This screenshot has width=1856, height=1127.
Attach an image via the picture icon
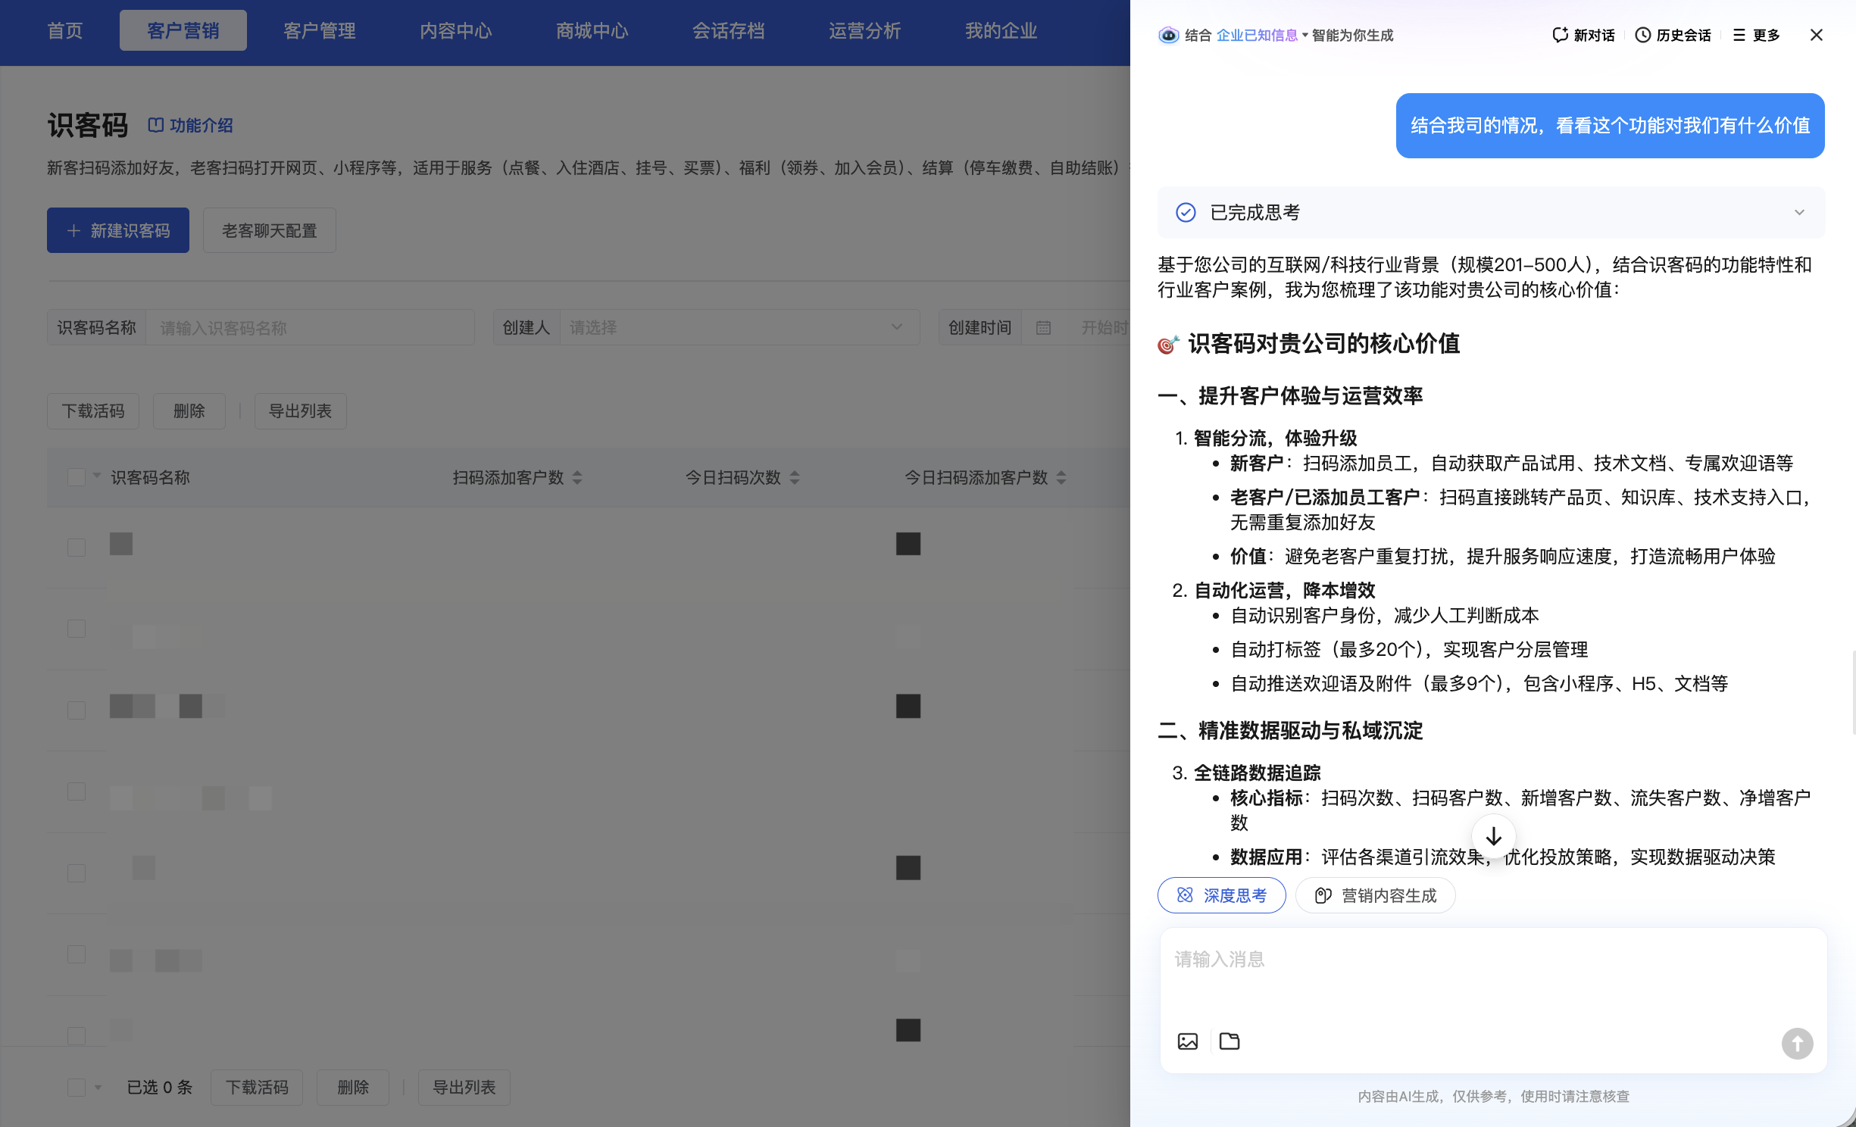coord(1188,1041)
